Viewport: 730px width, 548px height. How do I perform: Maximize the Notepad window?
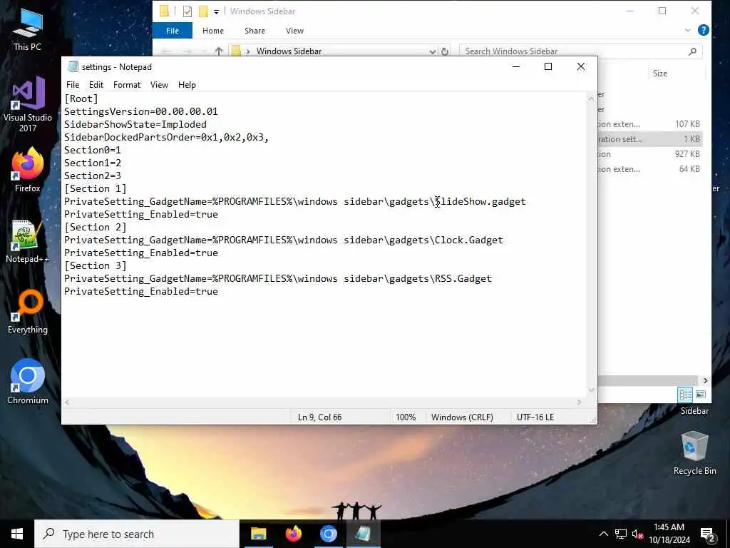pos(548,66)
